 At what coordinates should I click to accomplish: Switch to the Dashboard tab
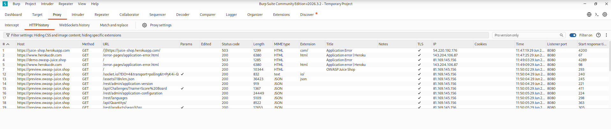(13, 15)
